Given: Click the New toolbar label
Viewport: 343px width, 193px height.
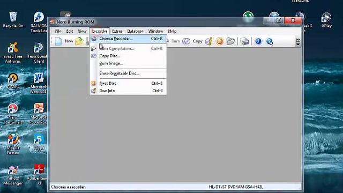Looking at the screenshot, I should [x=69, y=41].
